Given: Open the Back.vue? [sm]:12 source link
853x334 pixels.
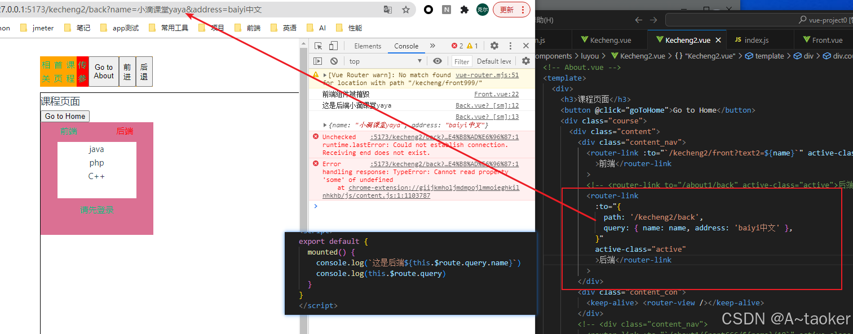Looking at the screenshot, I should [x=487, y=106].
